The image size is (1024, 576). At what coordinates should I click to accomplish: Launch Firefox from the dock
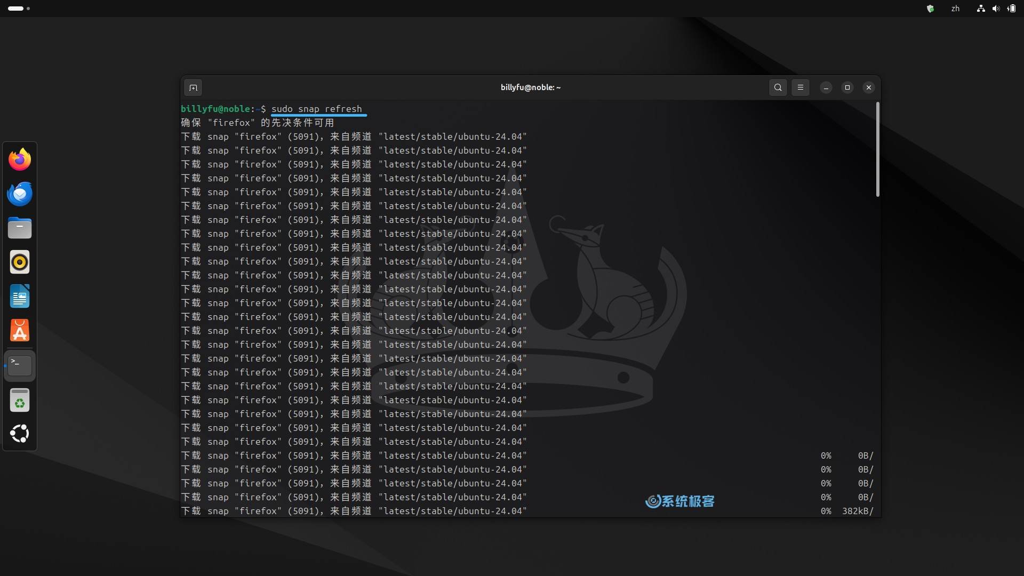click(20, 159)
